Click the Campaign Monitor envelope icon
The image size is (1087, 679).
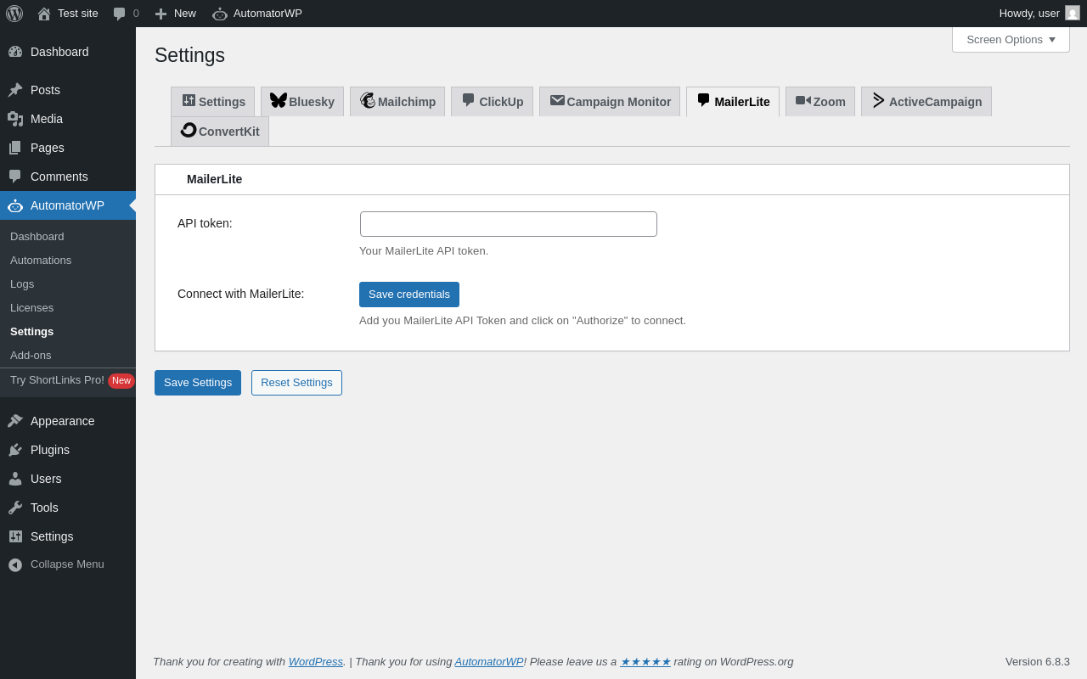557,100
